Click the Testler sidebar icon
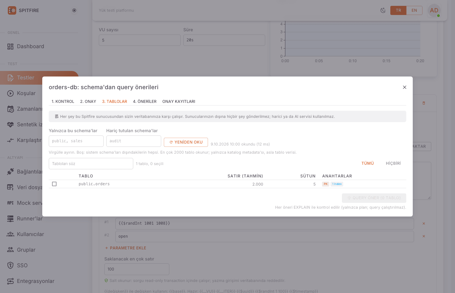The width and height of the screenshot is (455, 293). coord(10,78)
